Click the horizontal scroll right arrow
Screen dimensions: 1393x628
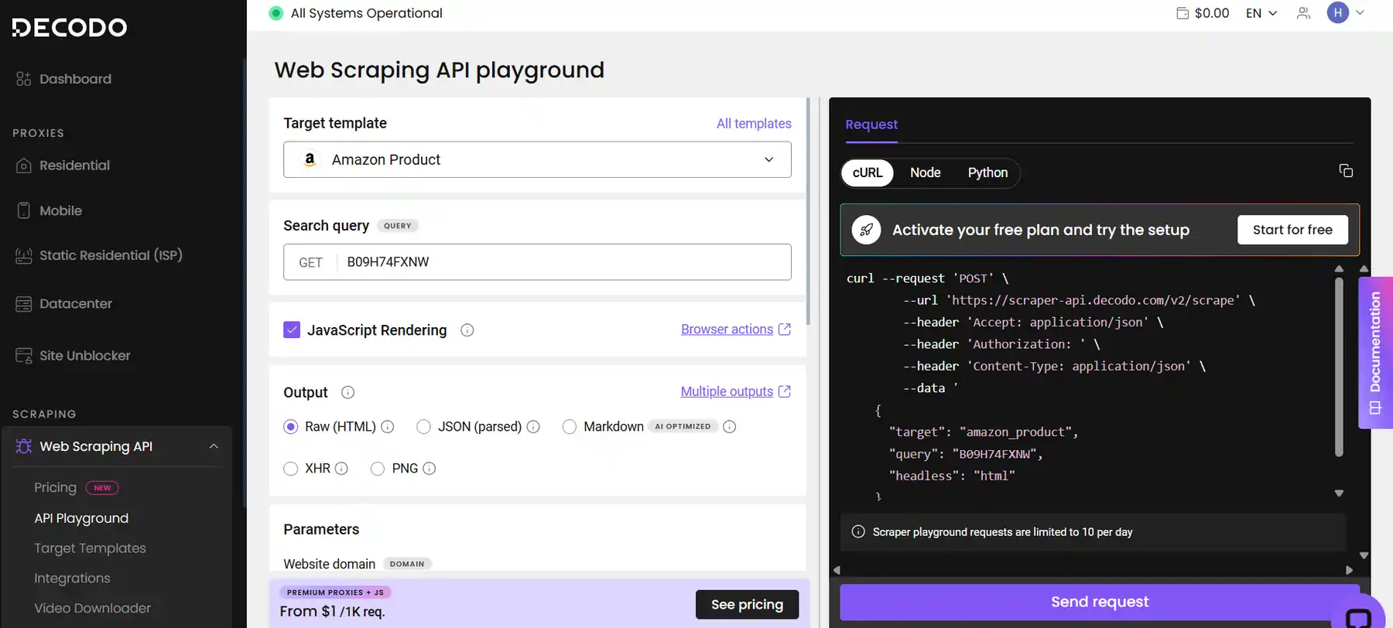1350,570
